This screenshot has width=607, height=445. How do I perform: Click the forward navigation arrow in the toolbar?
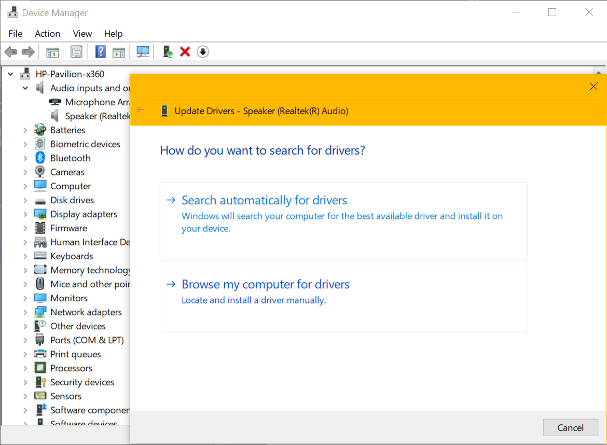(28, 51)
